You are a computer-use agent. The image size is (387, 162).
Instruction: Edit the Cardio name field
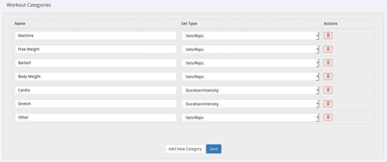tap(96, 90)
